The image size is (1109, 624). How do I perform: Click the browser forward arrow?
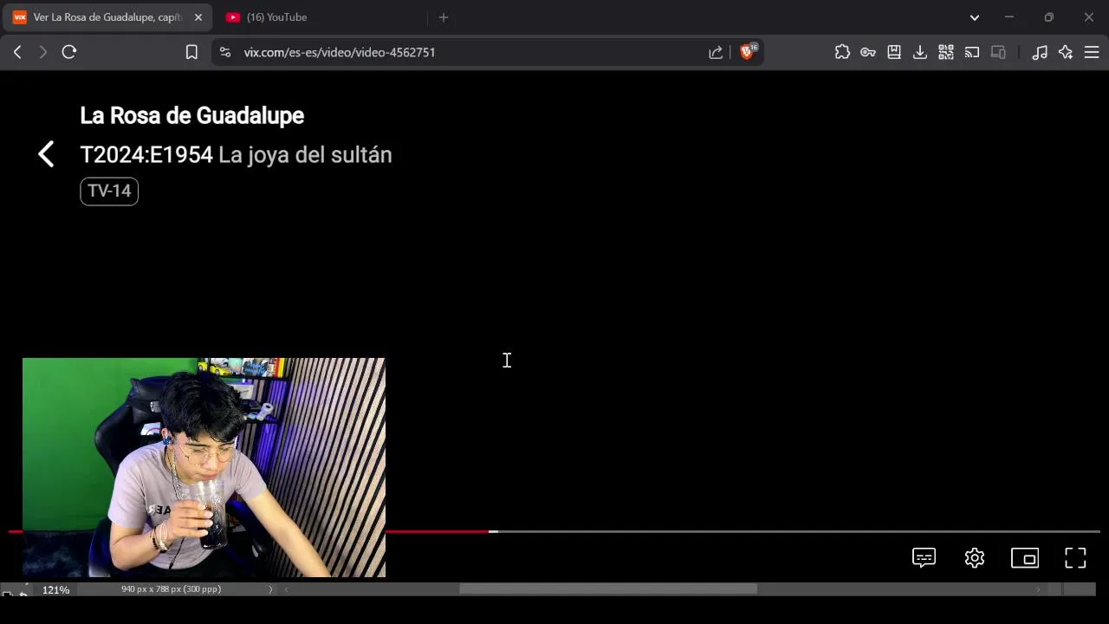(x=42, y=52)
